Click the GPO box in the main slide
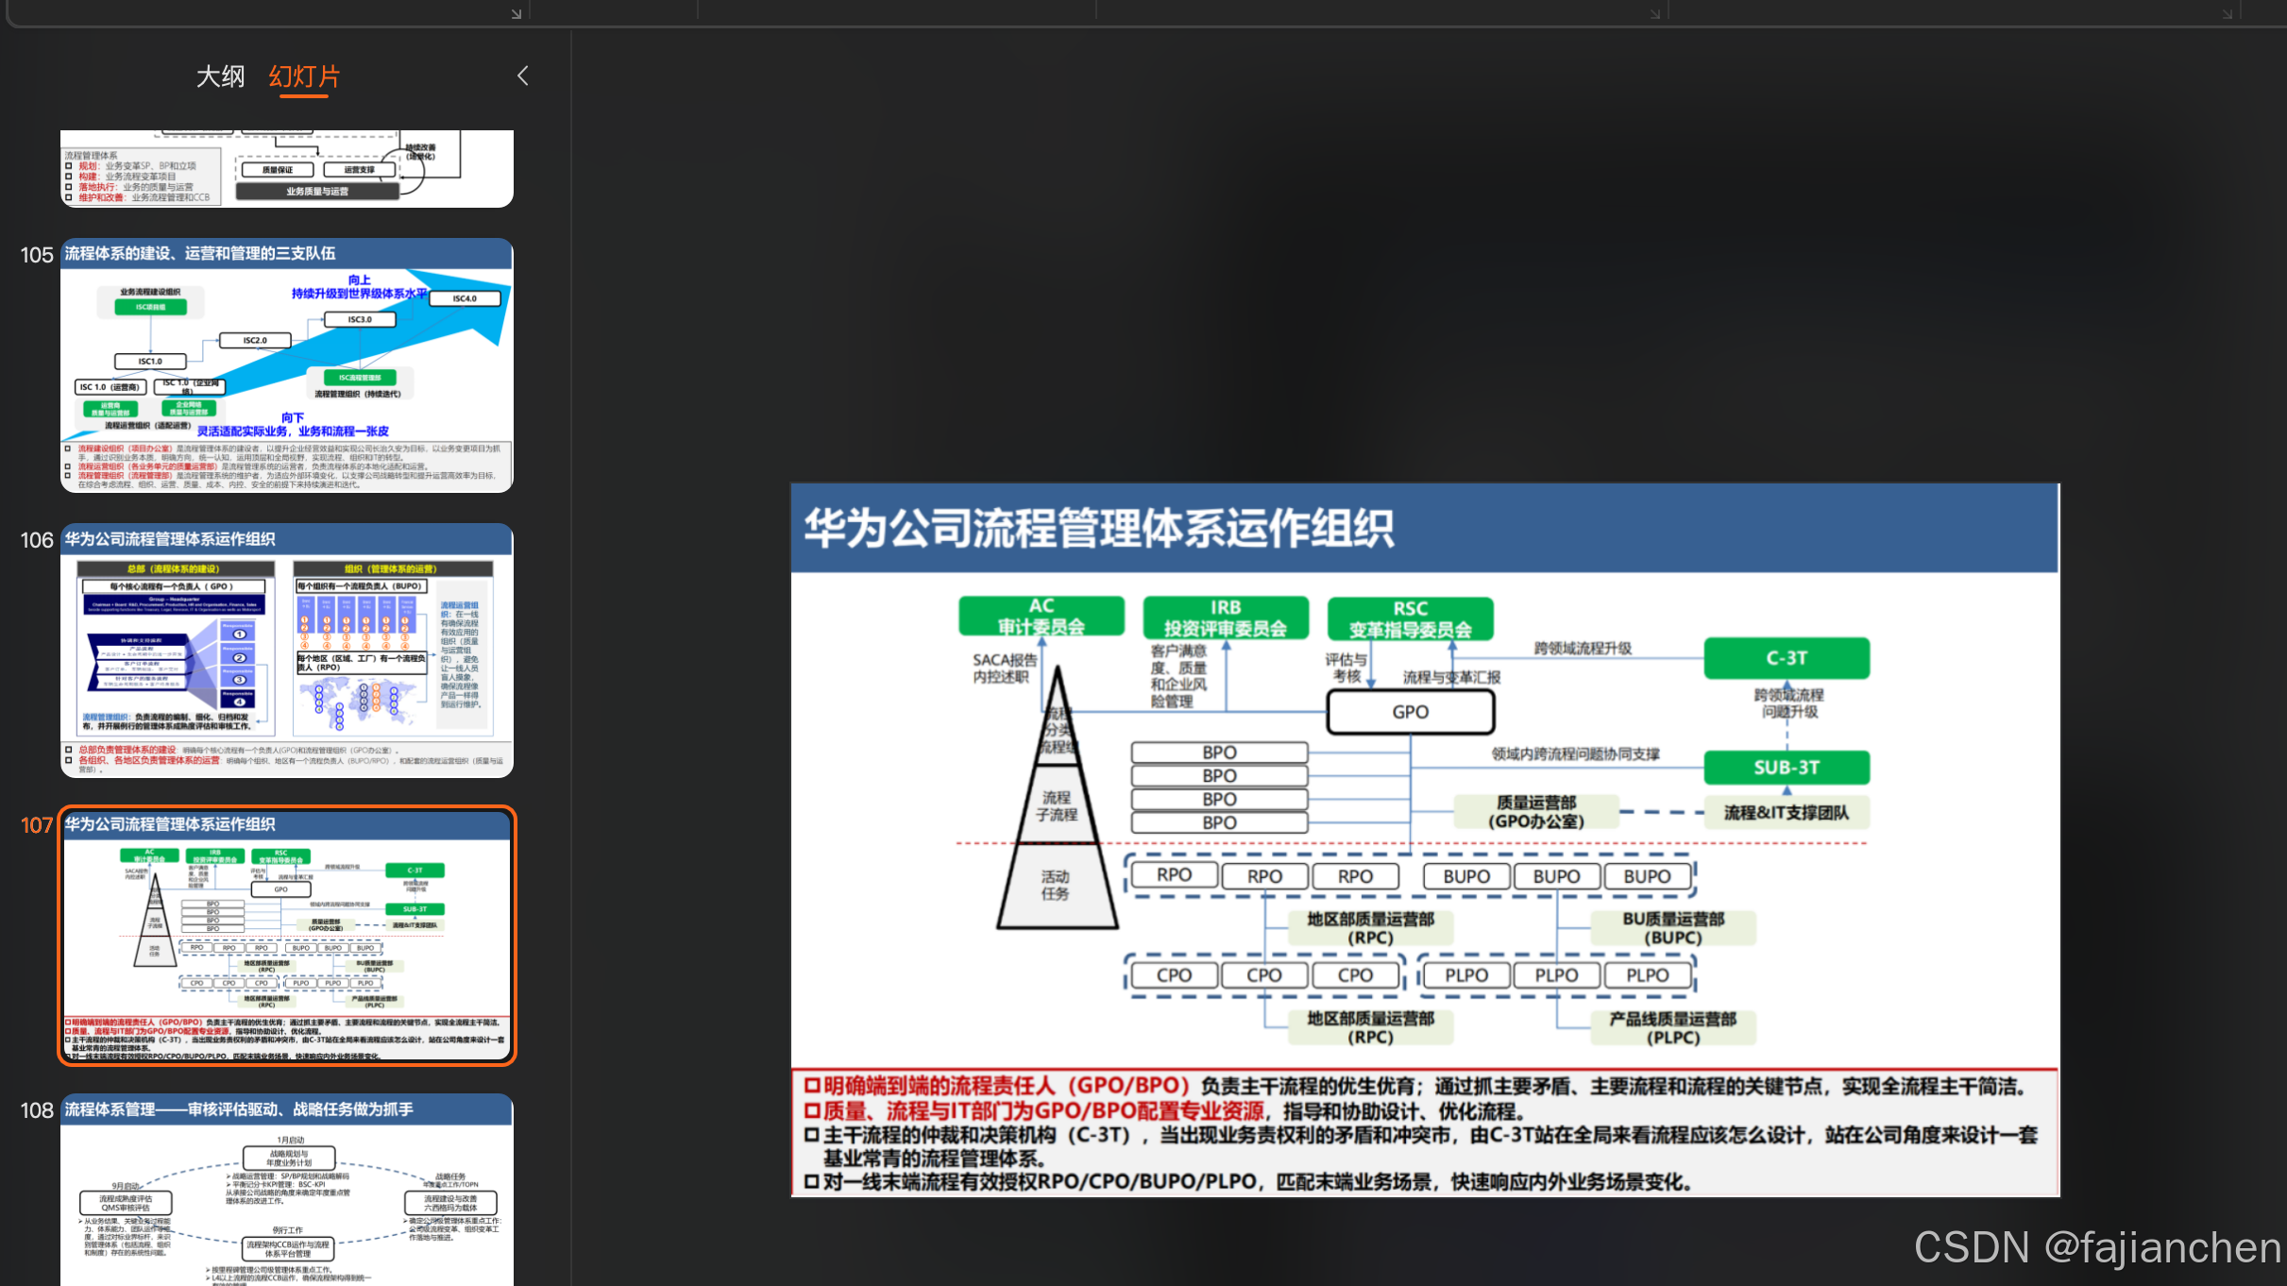 tap(1410, 712)
